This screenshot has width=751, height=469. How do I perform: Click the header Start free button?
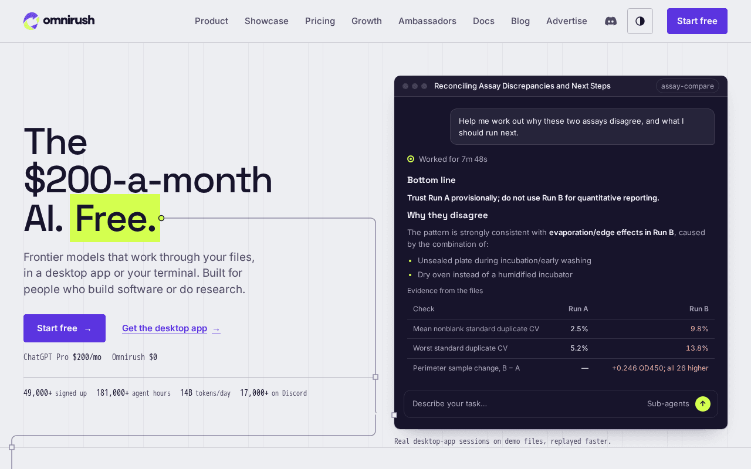[x=697, y=21]
